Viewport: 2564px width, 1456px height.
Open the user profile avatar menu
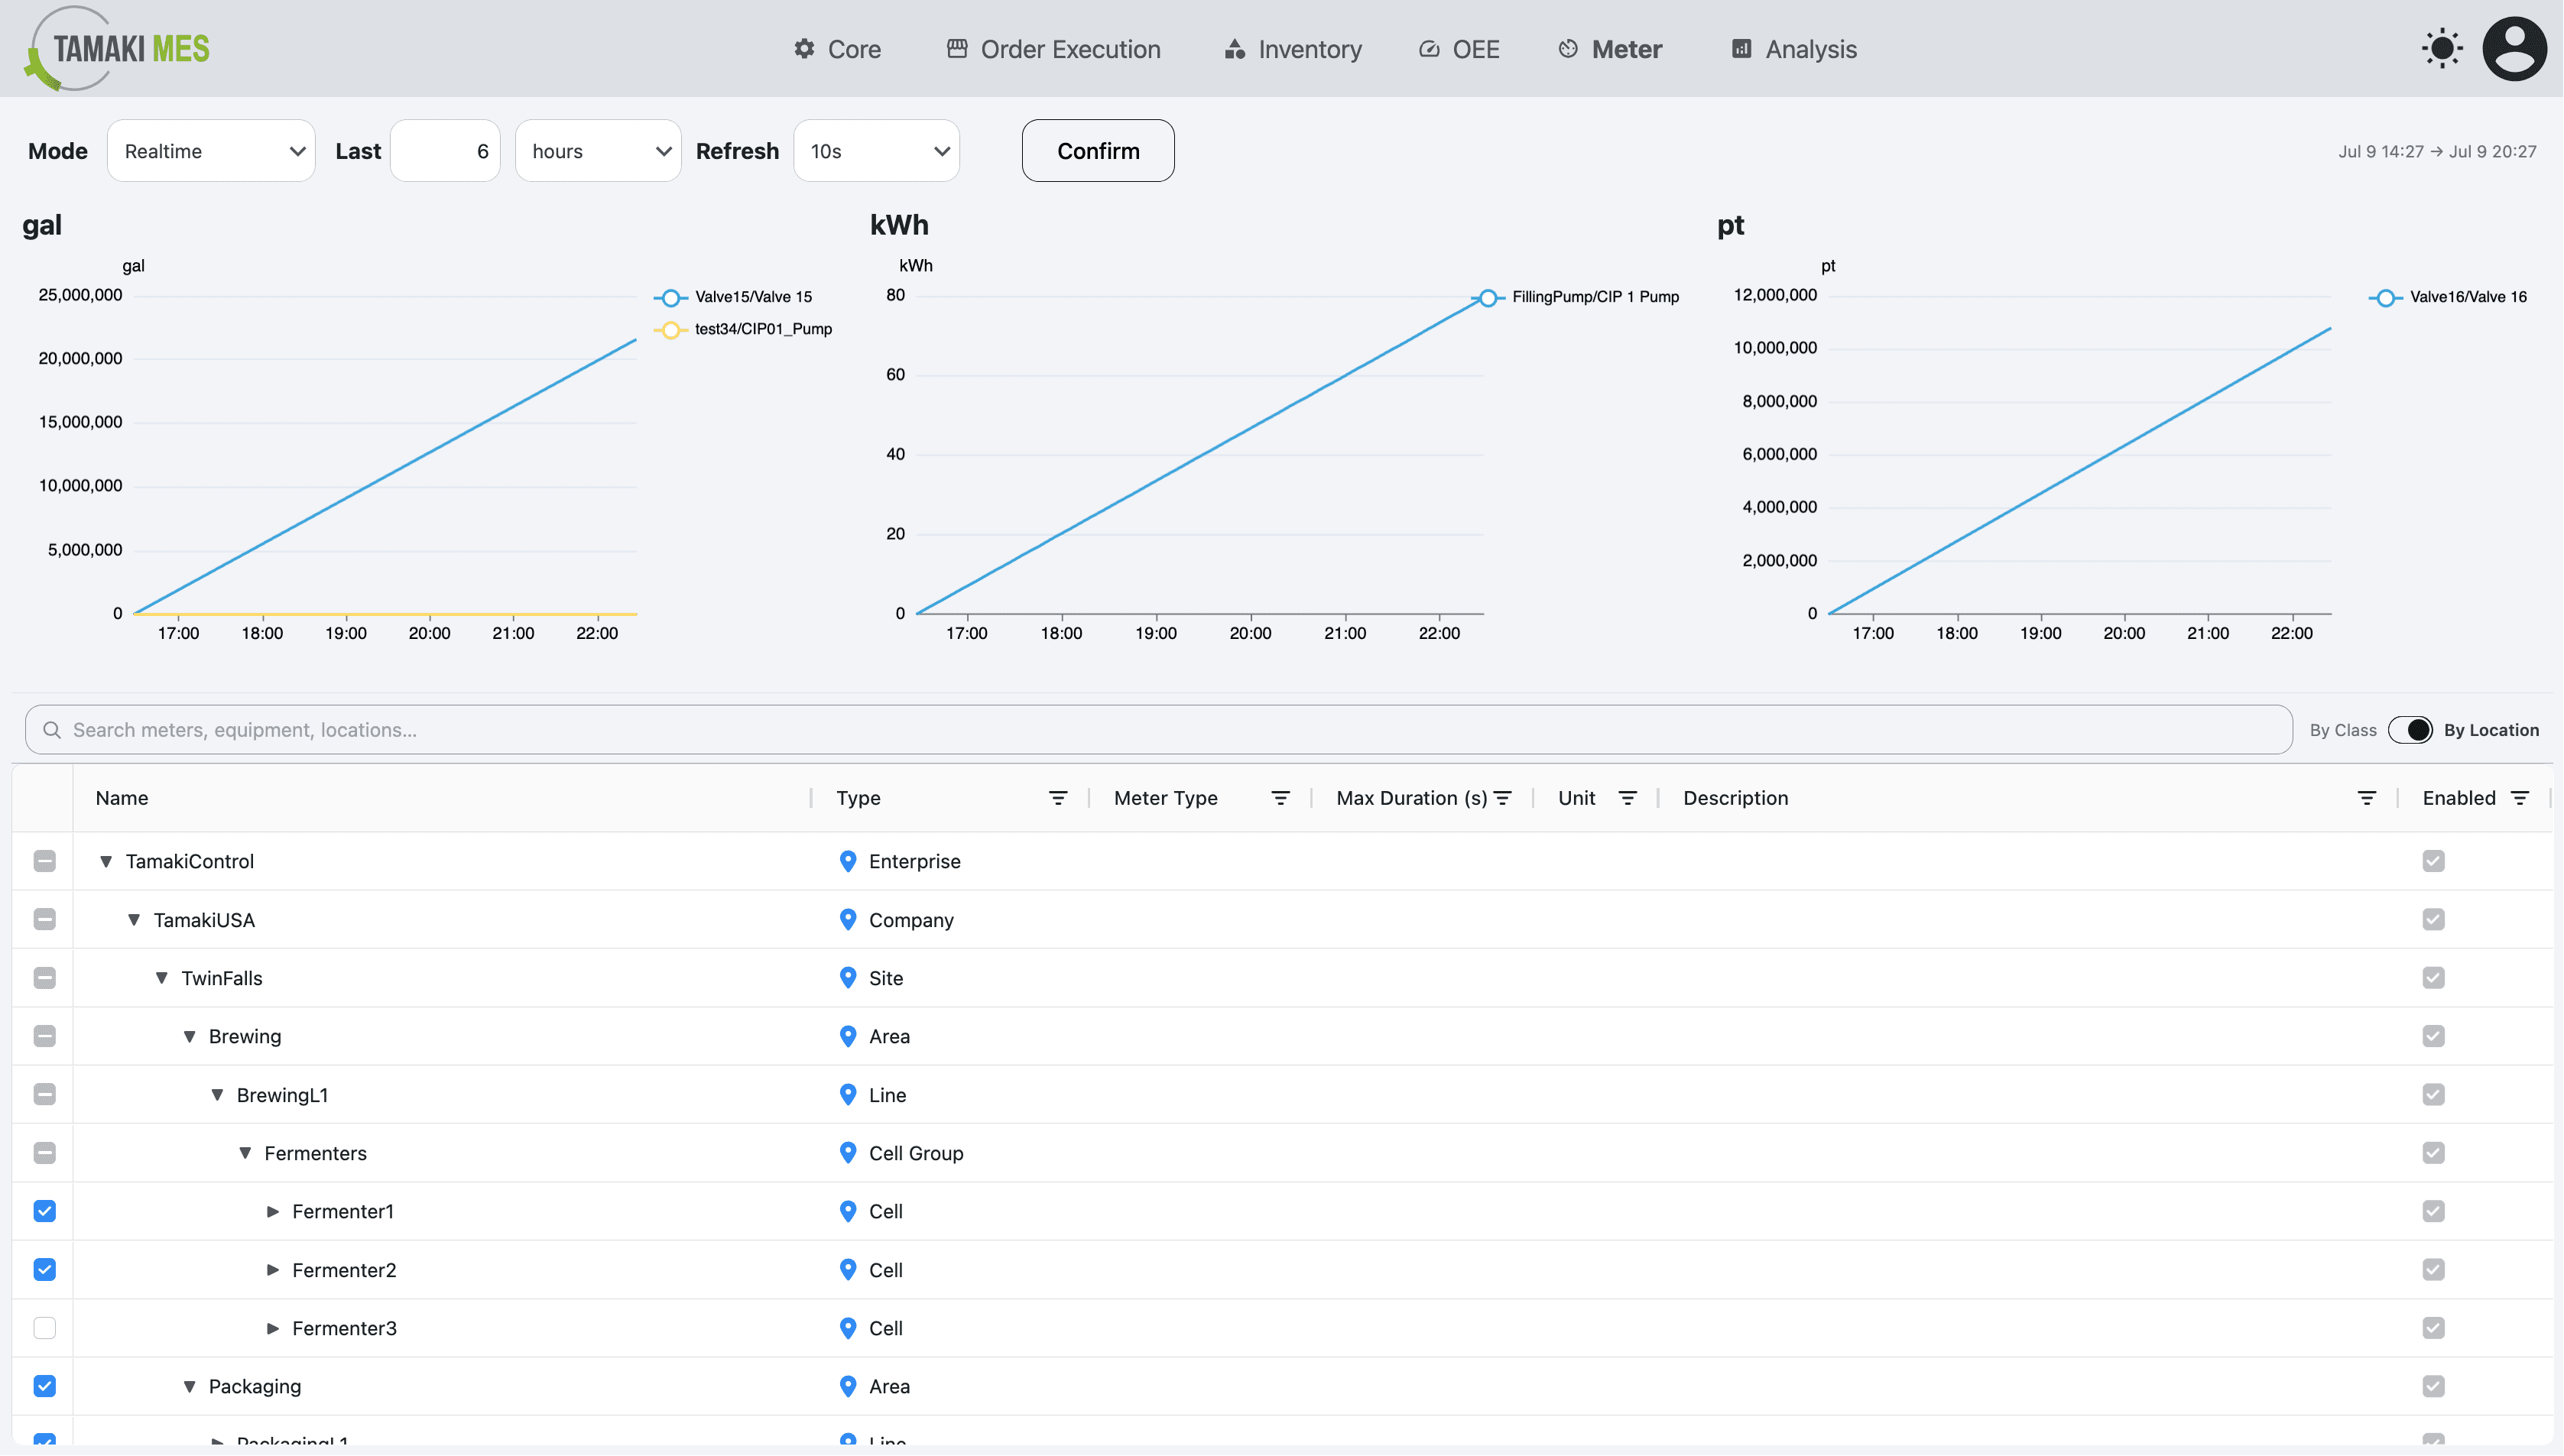tap(2514, 48)
